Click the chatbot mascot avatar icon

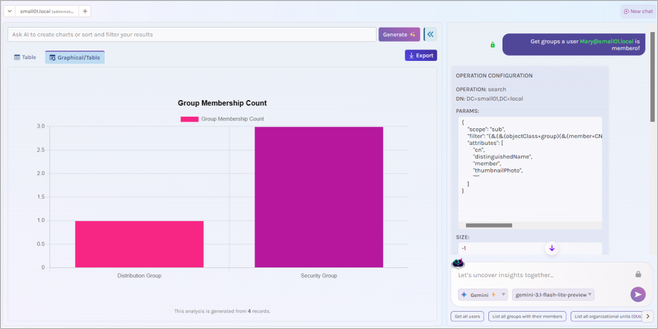click(458, 264)
